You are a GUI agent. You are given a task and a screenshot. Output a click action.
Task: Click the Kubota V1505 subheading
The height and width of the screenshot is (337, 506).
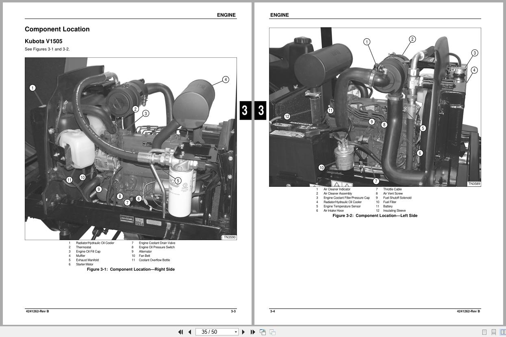point(43,41)
